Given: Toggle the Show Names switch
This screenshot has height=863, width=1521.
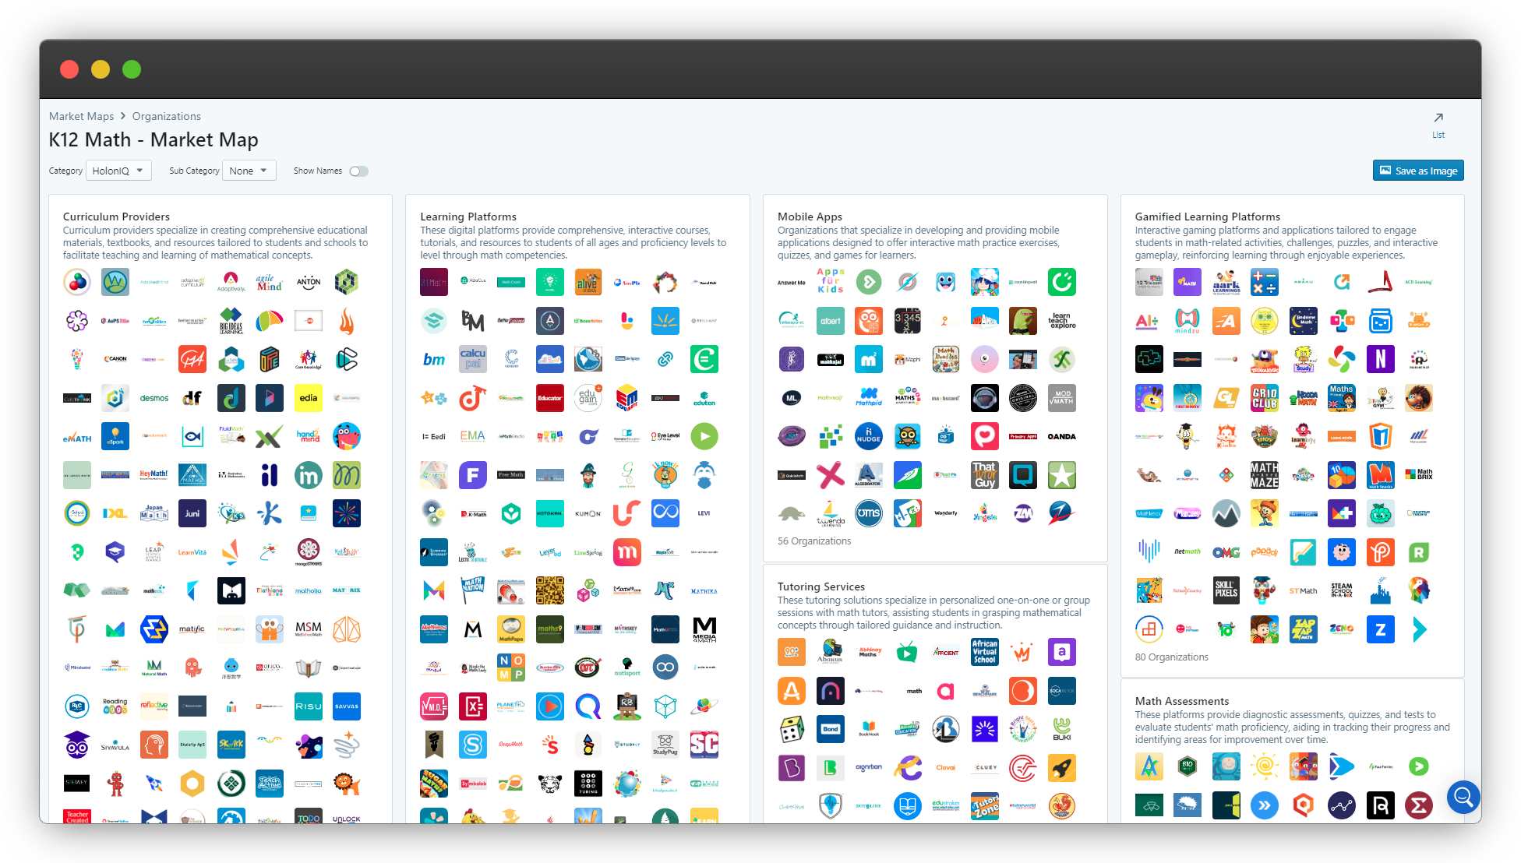Looking at the screenshot, I should pos(358,171).
